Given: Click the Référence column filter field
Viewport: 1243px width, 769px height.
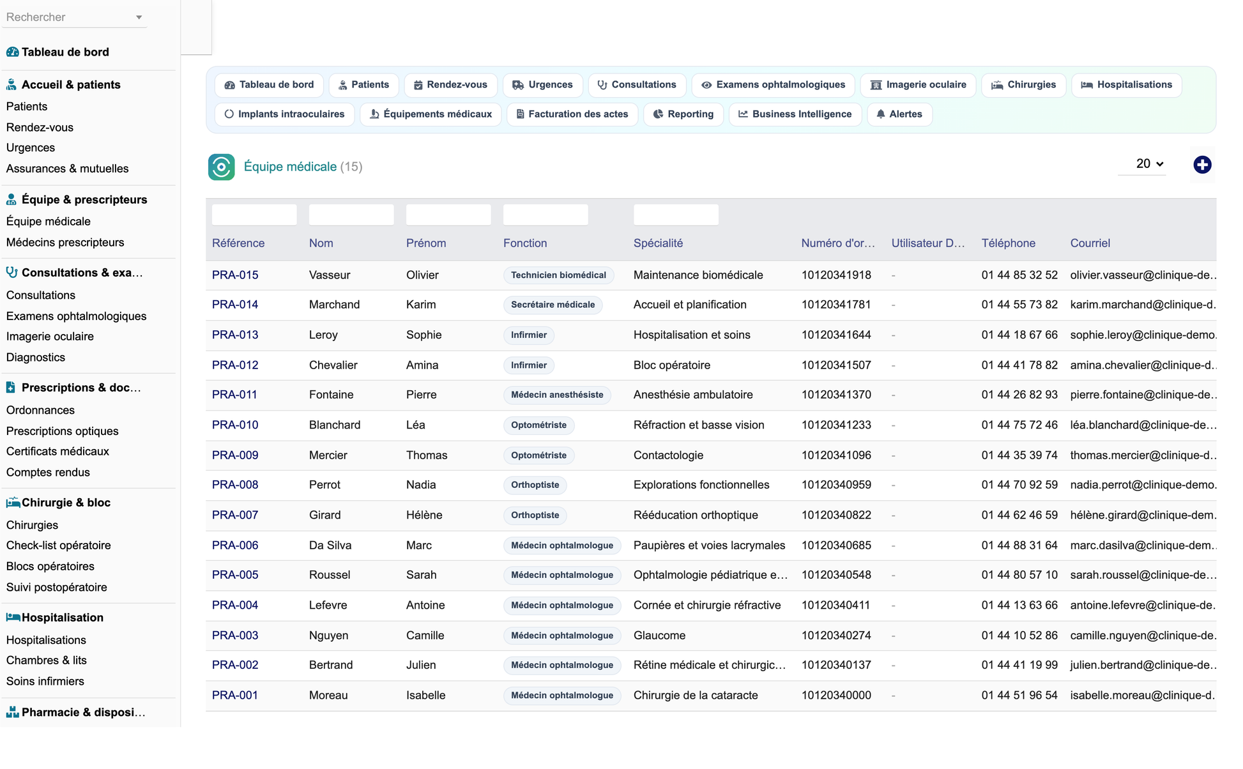Looking at the screenshot, I should coord(254,215).
